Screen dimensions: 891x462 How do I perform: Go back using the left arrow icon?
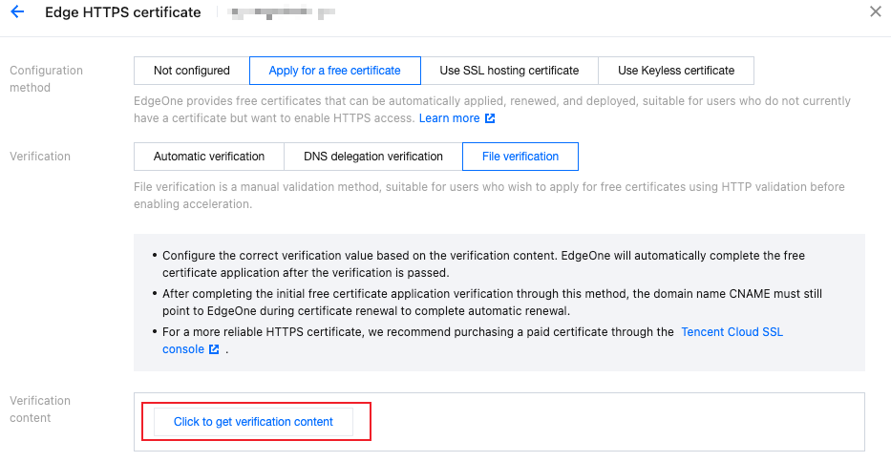17,12
